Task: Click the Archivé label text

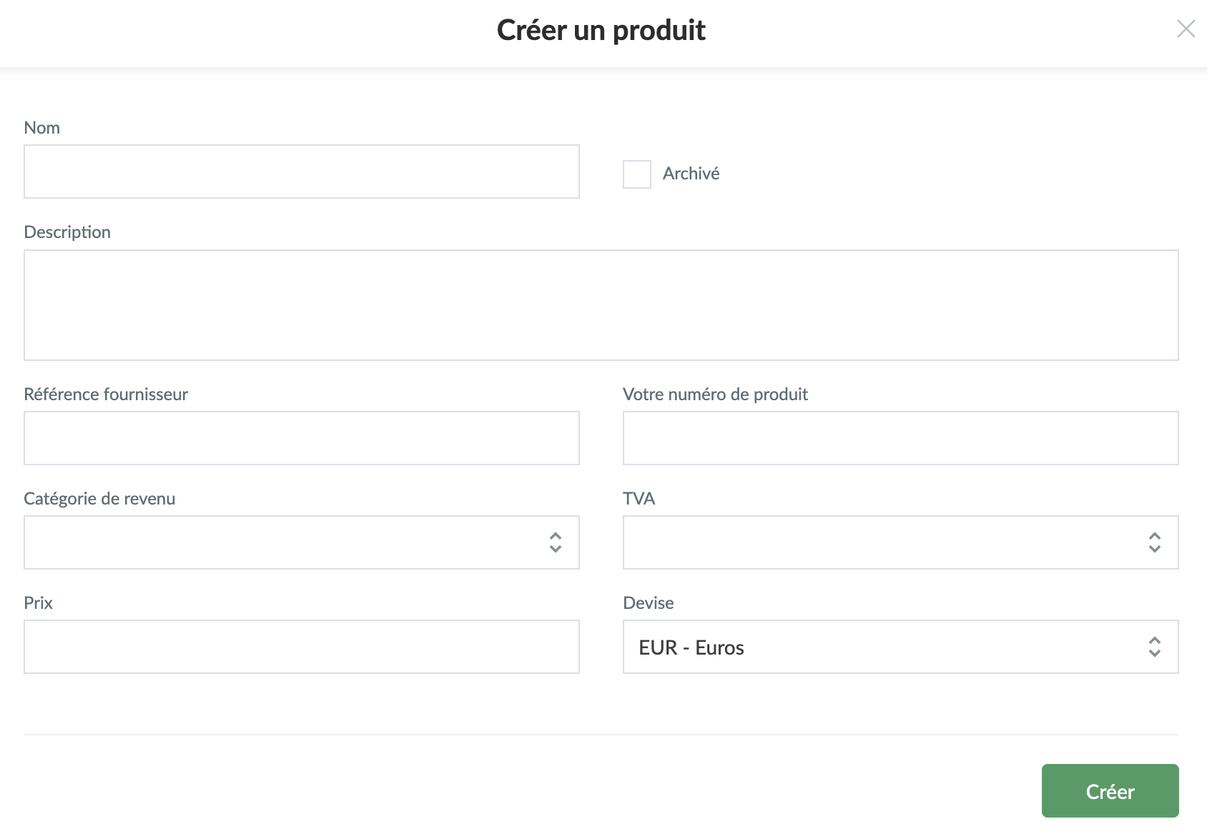Action: pyautogui.click(x=691, y=174)
